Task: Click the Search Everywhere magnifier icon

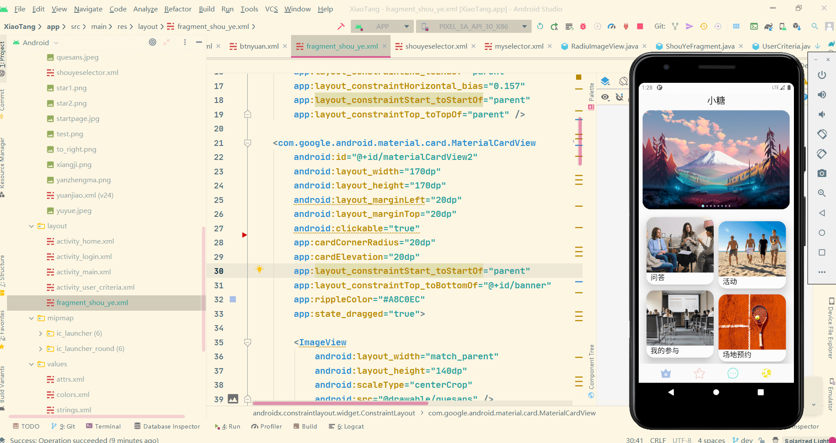Action: pos(815,26)
